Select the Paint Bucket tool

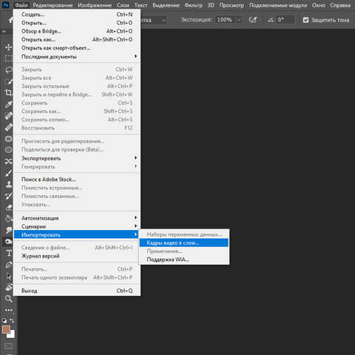tap(9, 218)
